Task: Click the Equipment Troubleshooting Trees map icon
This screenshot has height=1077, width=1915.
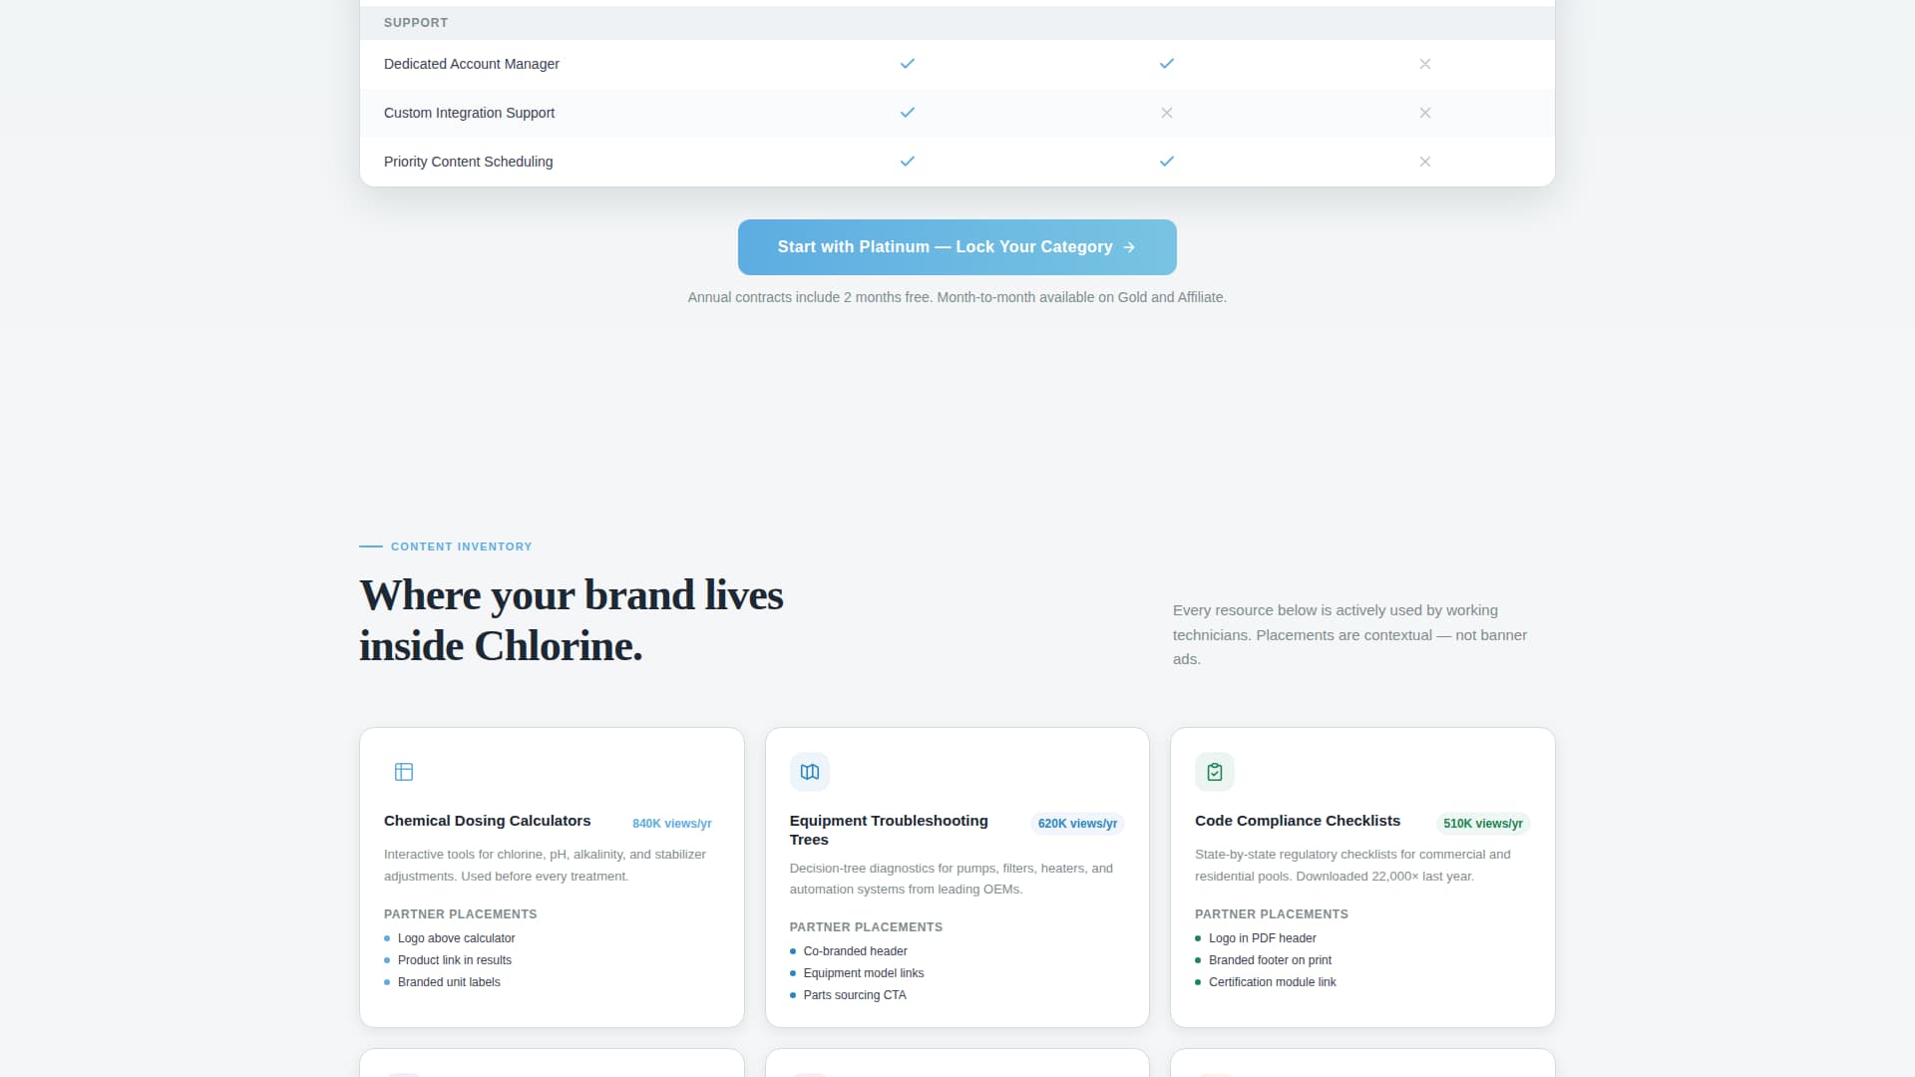Action: 810,772
